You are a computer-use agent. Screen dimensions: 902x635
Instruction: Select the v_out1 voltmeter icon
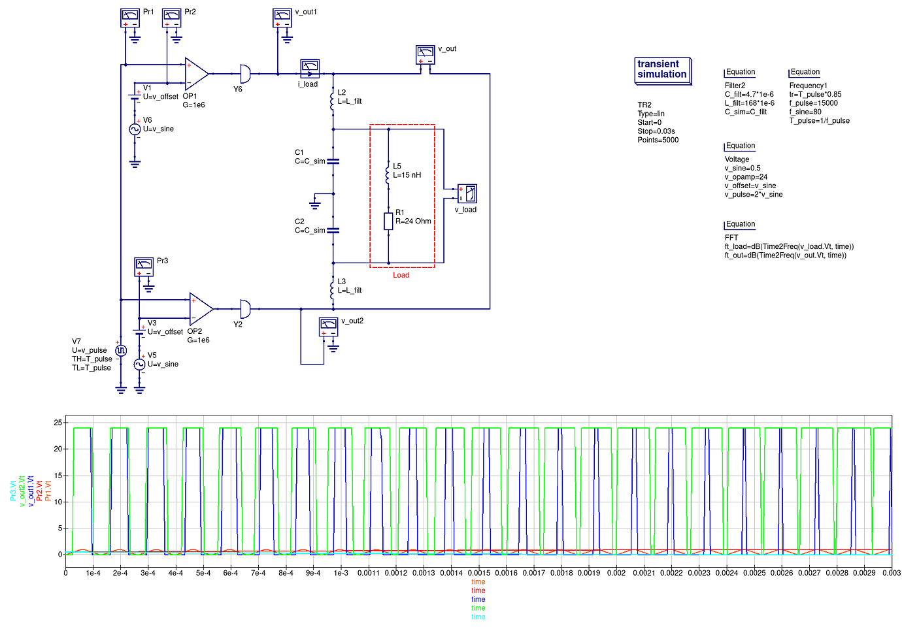[281, 18]
